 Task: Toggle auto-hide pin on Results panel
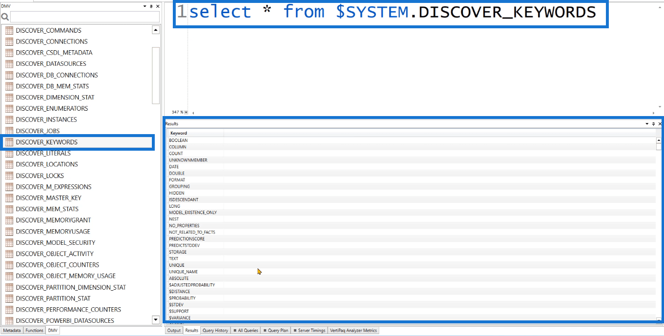pos(653,124)
